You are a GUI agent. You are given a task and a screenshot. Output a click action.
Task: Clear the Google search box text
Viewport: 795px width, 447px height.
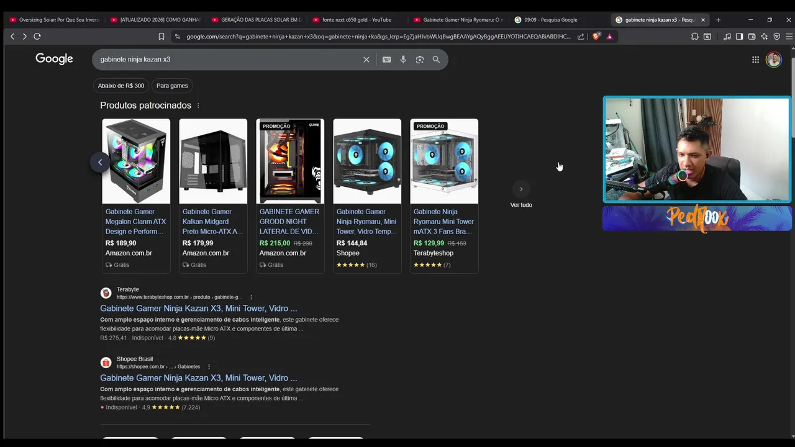pos(366,60)
